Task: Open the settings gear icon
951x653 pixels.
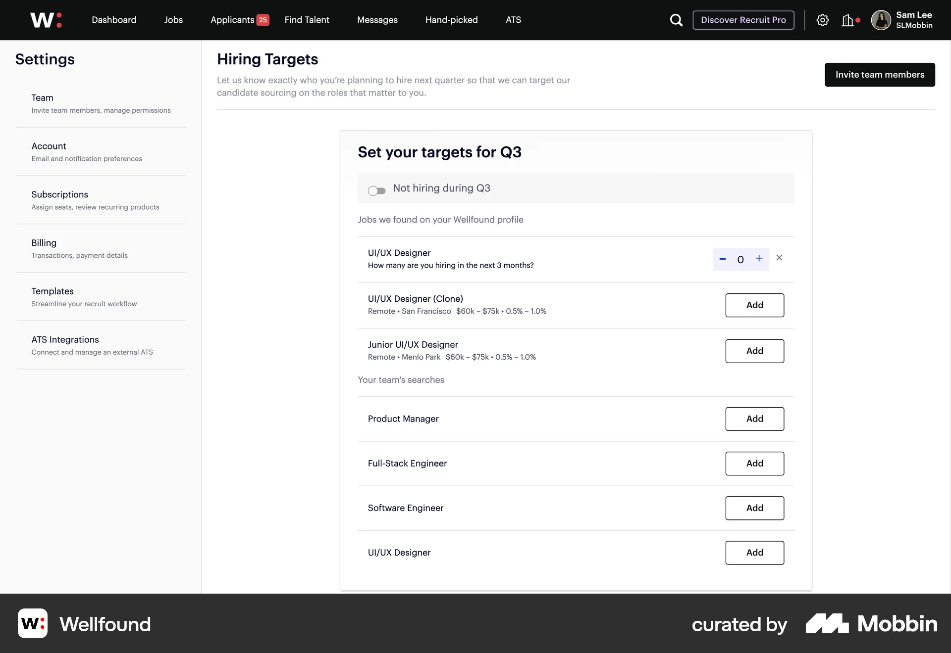Action: click(823, 20)
